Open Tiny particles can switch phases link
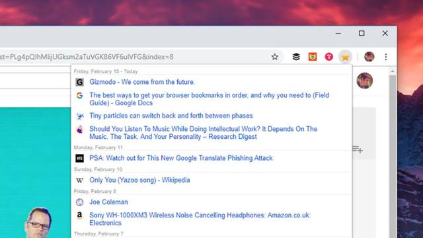 coord(171,116)
